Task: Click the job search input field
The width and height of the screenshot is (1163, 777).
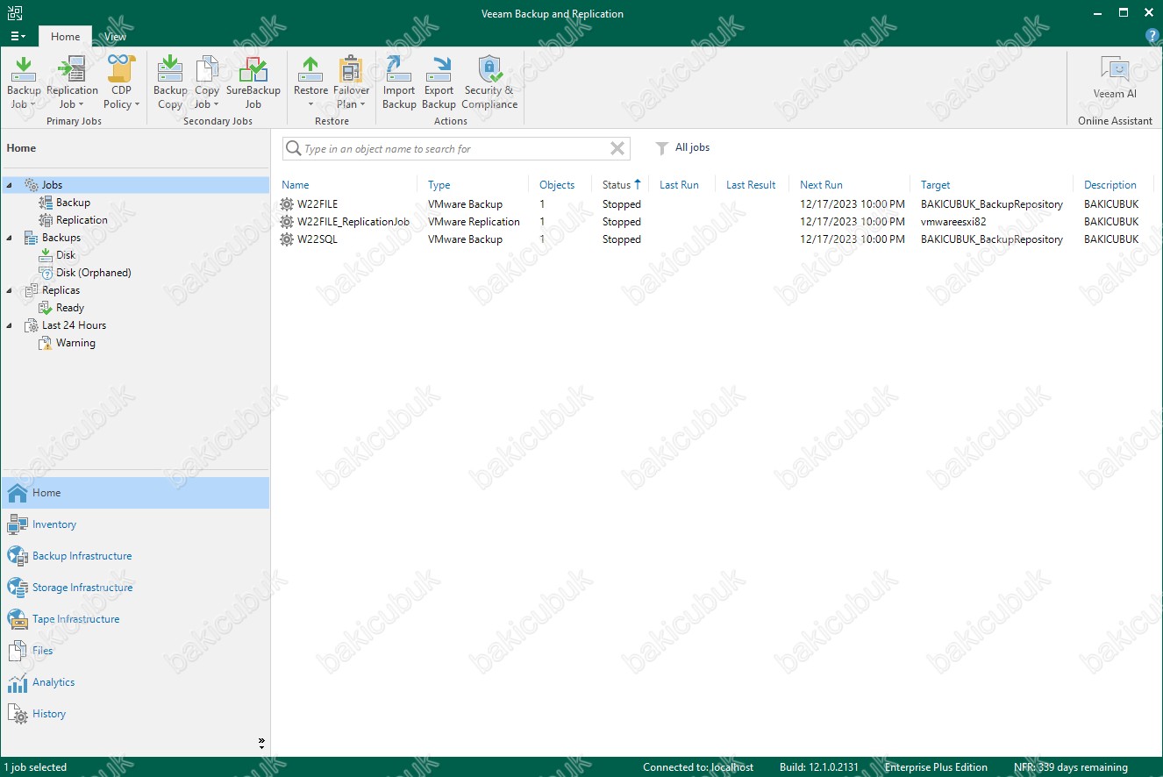Action: pos(454,149)
